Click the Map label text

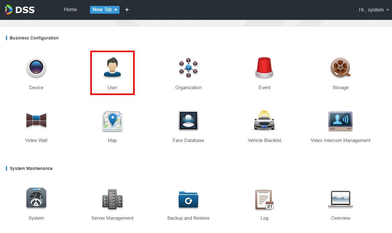tap(112, 140)
